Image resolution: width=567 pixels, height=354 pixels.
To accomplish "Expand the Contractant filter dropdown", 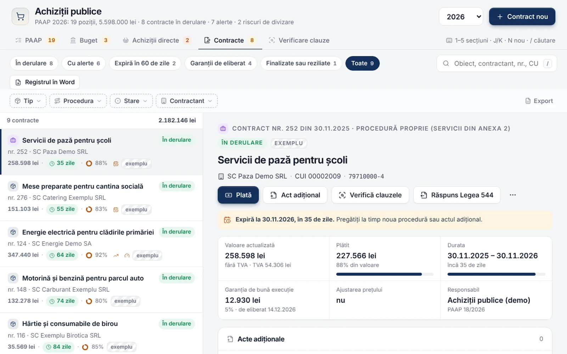I will 187,101.
